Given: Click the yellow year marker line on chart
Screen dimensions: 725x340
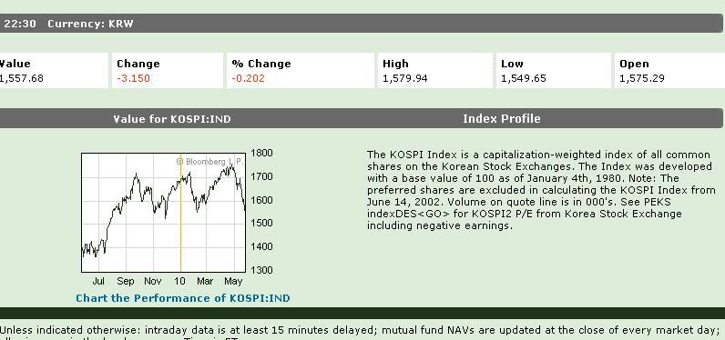Looking at the screenshot, I should point(180,212).
